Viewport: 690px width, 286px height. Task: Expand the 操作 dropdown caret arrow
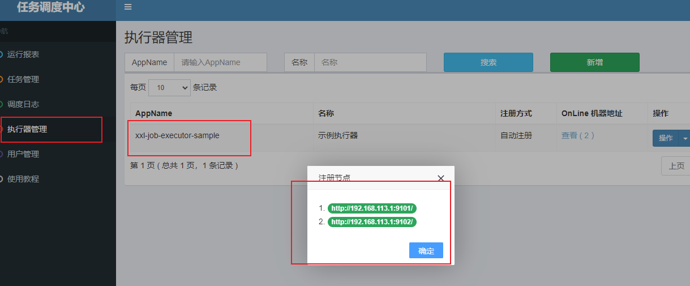pos(685,138)
